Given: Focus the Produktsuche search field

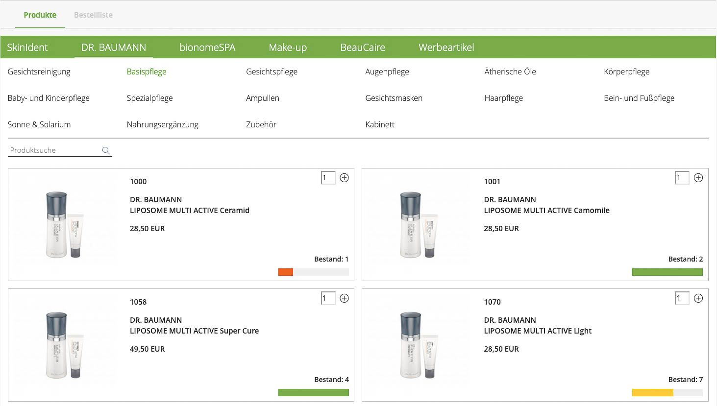Looking at the screenshot, I should [60, 150].
